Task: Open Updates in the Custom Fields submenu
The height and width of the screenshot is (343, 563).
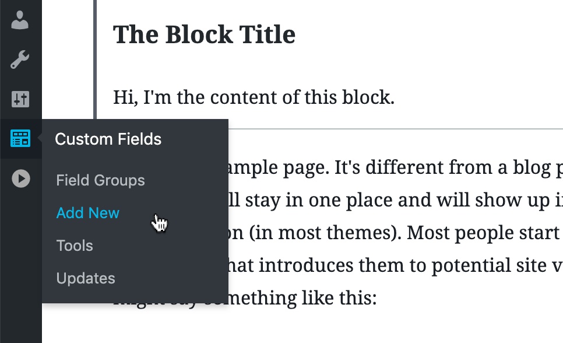Action: coord(86,278)
